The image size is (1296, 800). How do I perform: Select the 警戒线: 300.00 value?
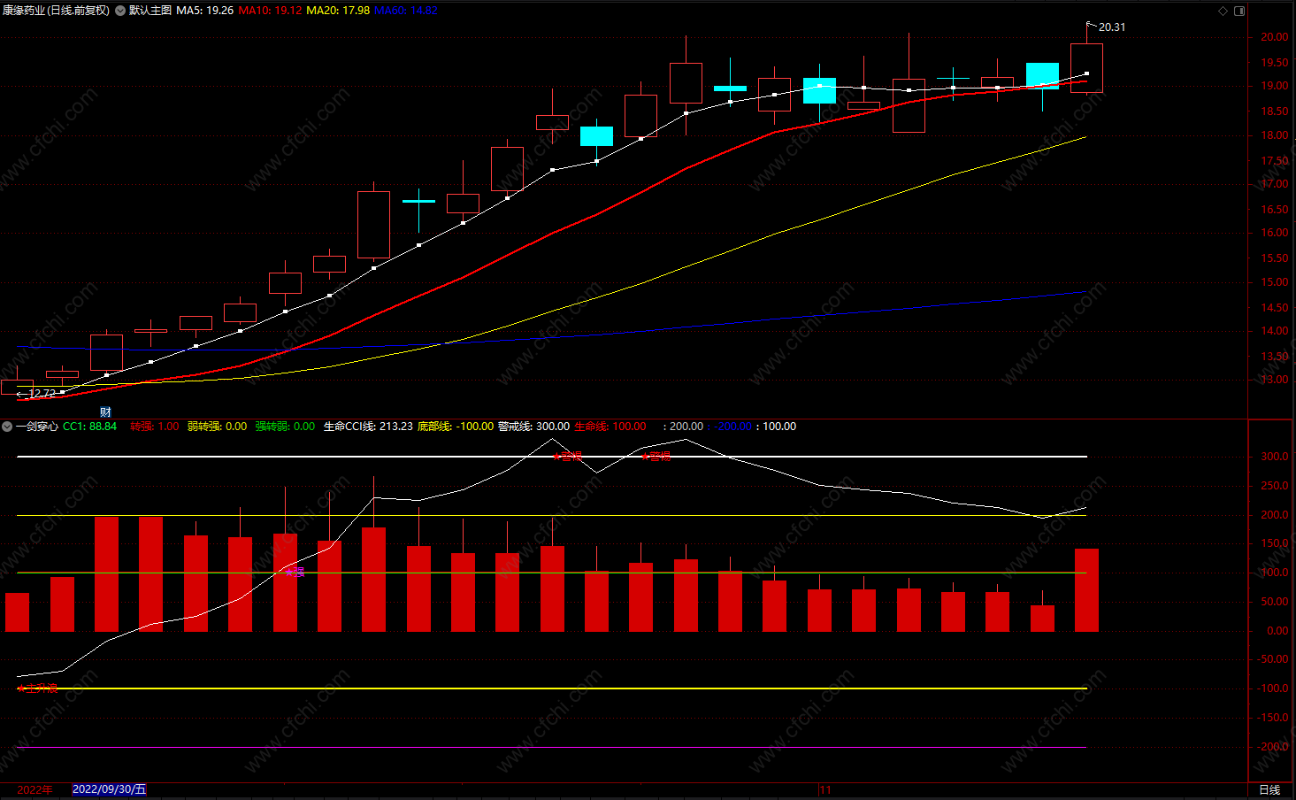coord(533,427)
